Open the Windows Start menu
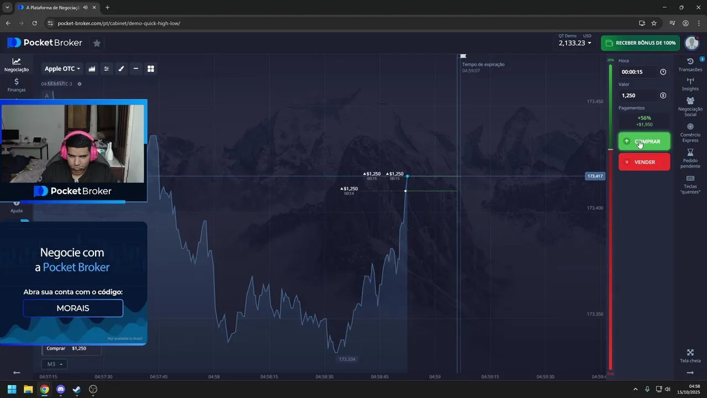The image size is (707, 398). coord(12,389)
